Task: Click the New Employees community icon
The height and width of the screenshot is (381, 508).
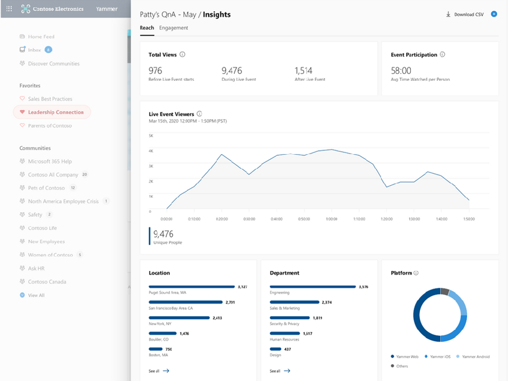Action: pyautogui.click(x=22, y=241)
